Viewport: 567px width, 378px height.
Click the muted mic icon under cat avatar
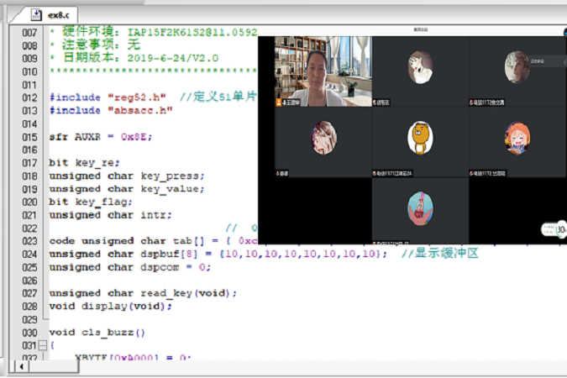tap(375, 102)
